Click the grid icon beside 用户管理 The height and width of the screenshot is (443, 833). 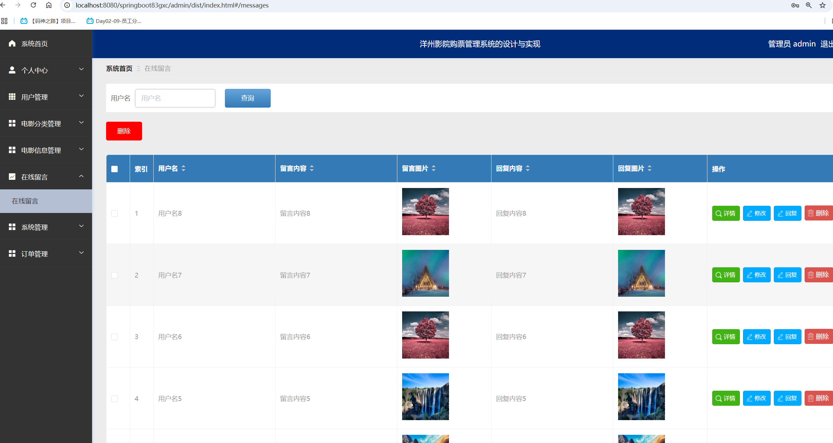pos(12,97)
